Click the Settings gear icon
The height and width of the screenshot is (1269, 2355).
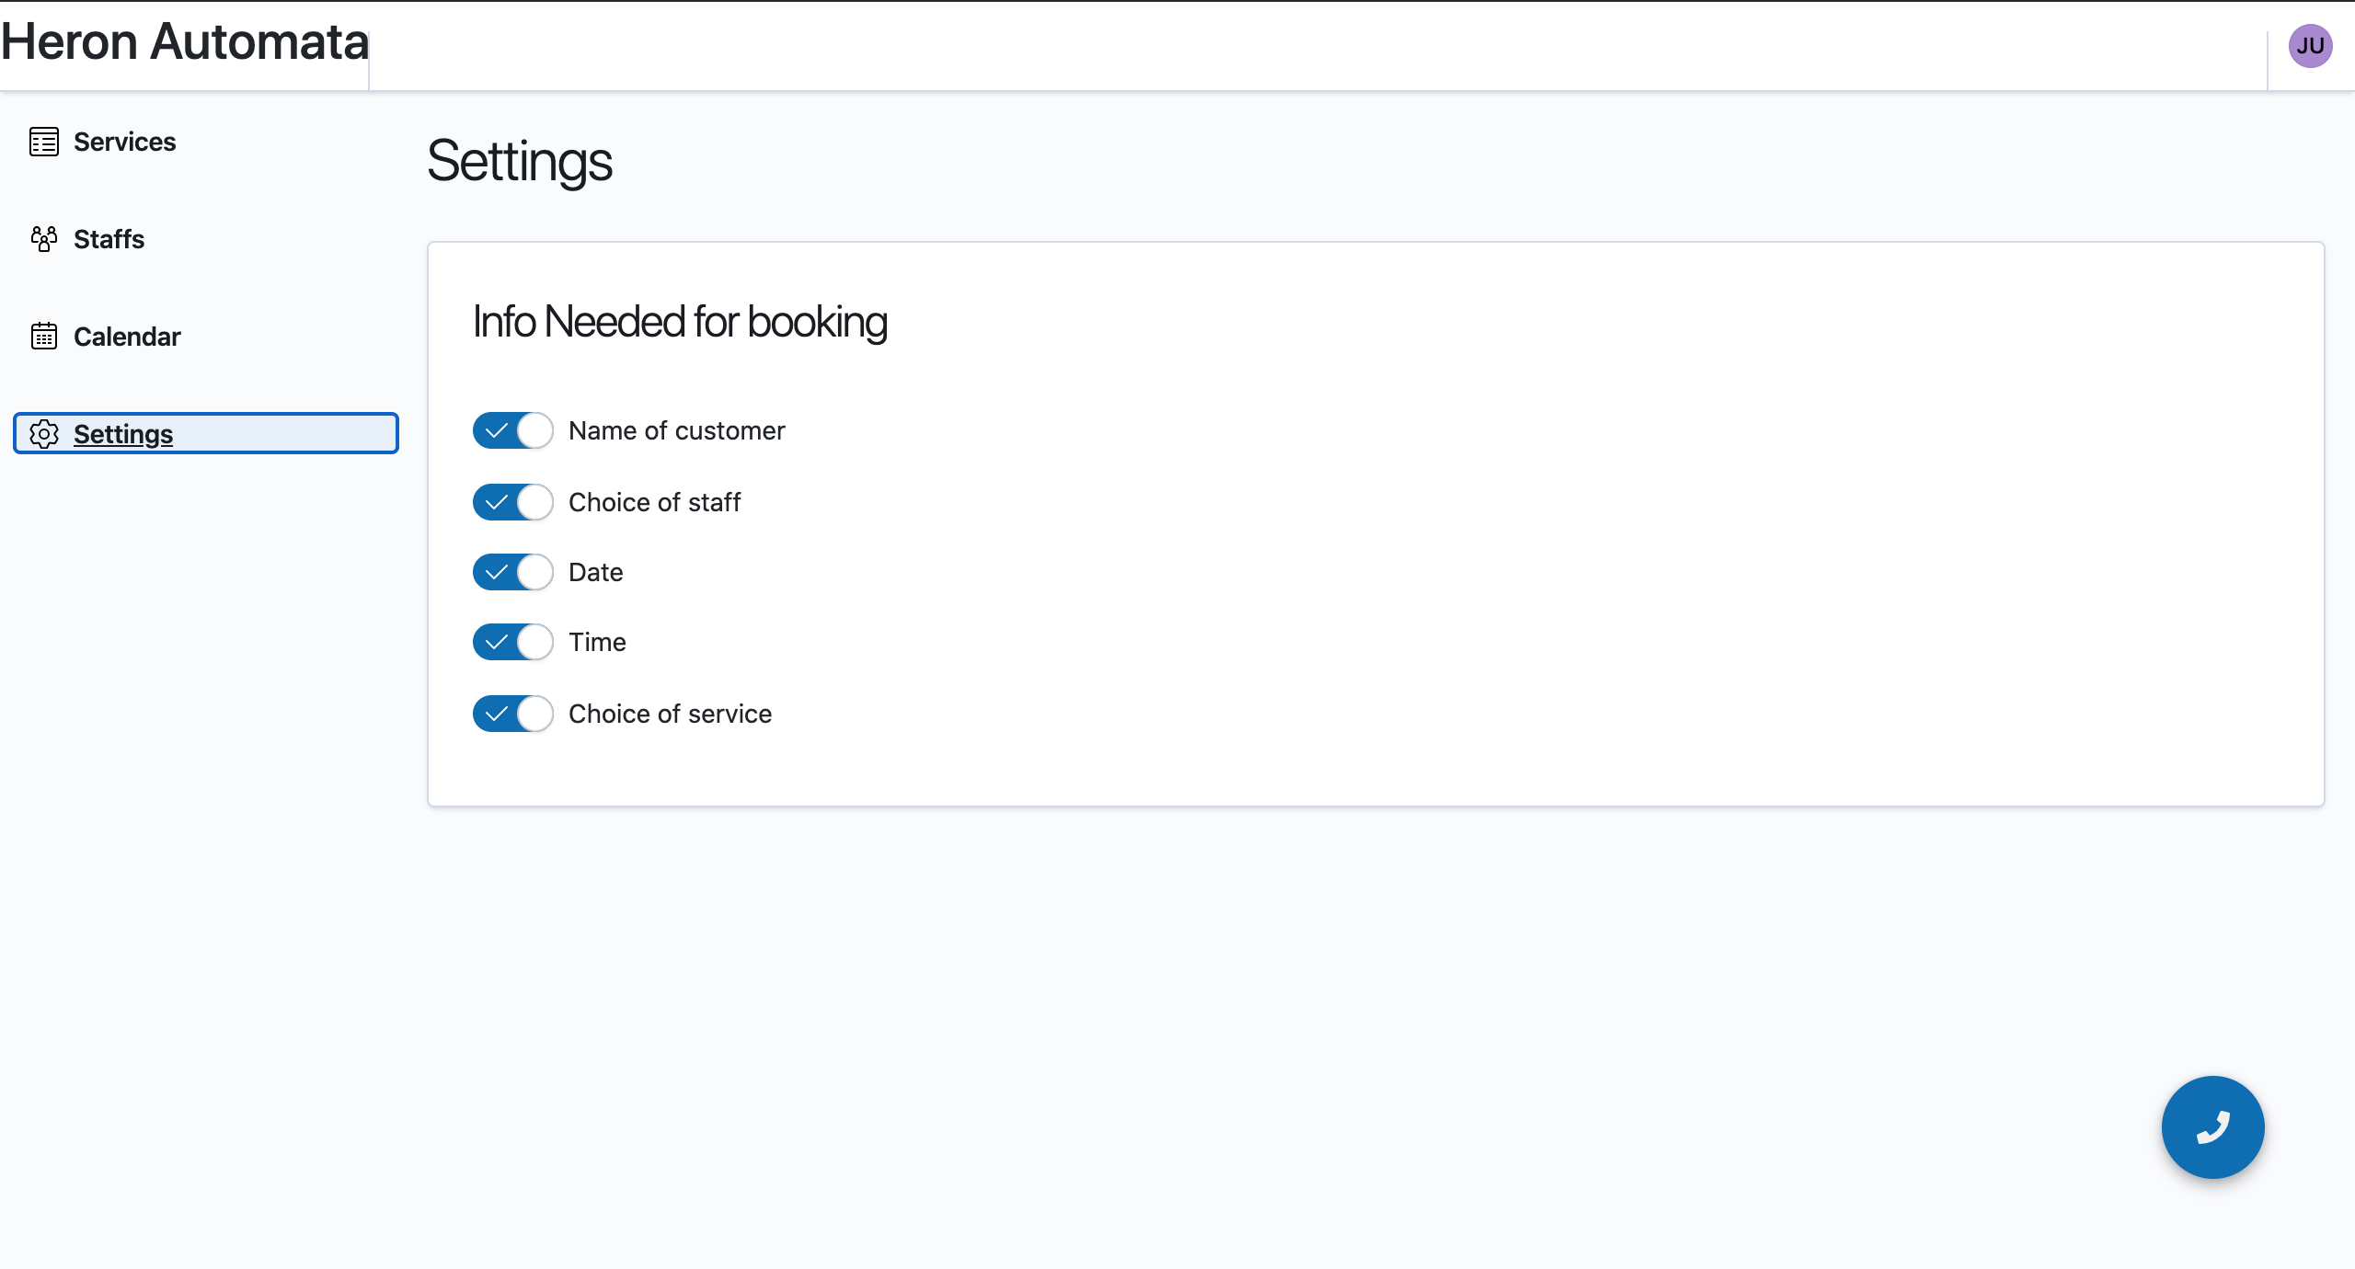(44, 434)
